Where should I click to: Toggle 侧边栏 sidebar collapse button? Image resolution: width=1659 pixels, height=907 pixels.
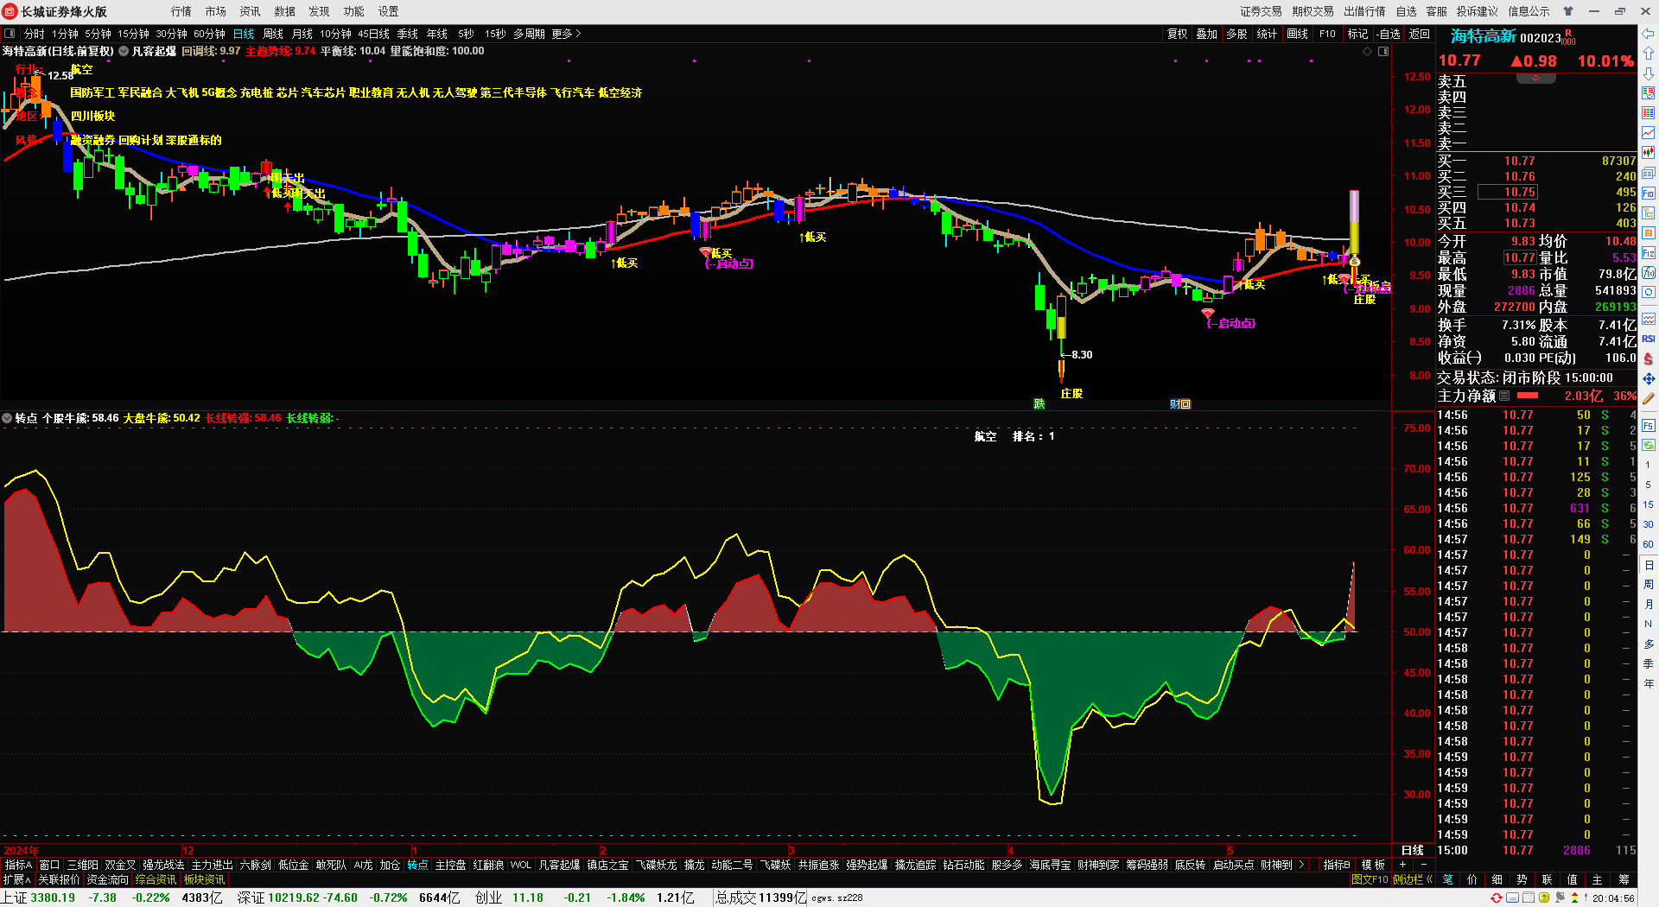[1413, 879]
